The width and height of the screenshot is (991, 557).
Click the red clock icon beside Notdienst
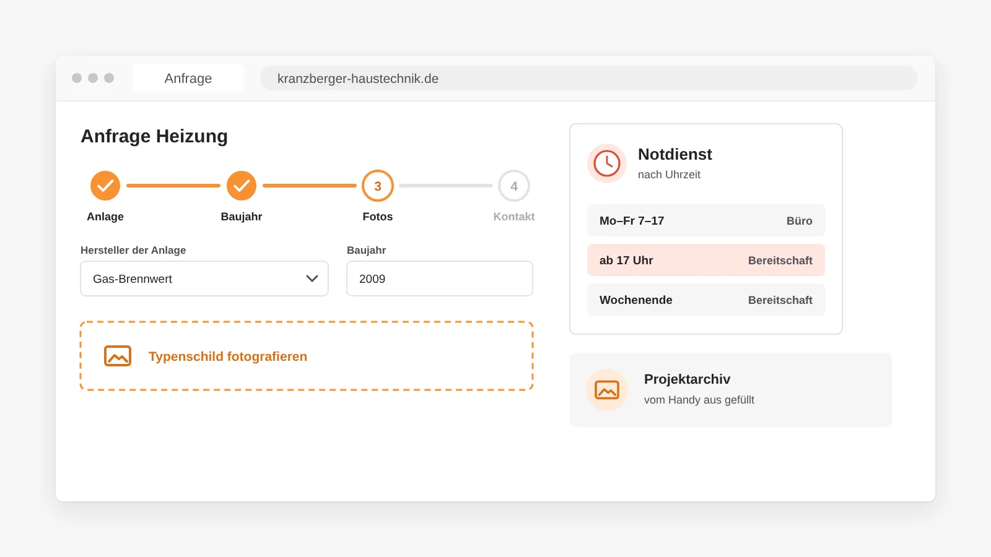pos(607,163)
